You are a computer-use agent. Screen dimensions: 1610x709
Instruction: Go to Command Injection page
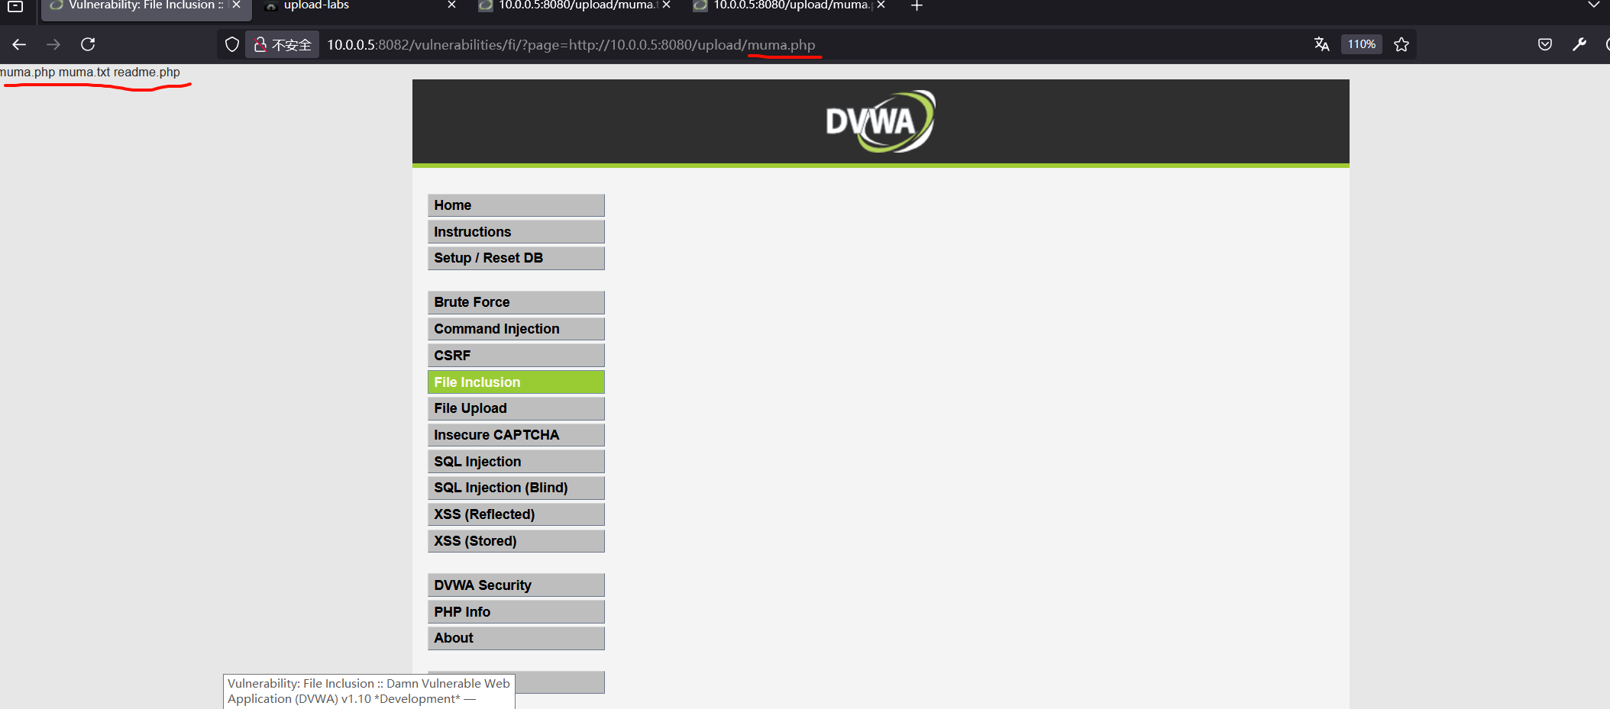516,329
